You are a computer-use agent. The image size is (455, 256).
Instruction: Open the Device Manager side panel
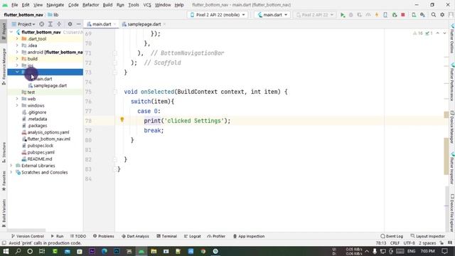(452, 127)
